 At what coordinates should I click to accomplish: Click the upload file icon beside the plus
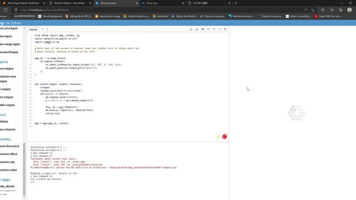point(47,29)
